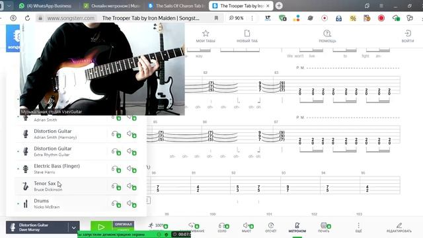423x238 pixels.
Task: Solo the Drums track
Action: (x=116, y=204)
